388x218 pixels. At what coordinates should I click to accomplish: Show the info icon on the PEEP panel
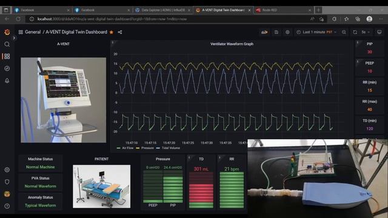(358, 62)
